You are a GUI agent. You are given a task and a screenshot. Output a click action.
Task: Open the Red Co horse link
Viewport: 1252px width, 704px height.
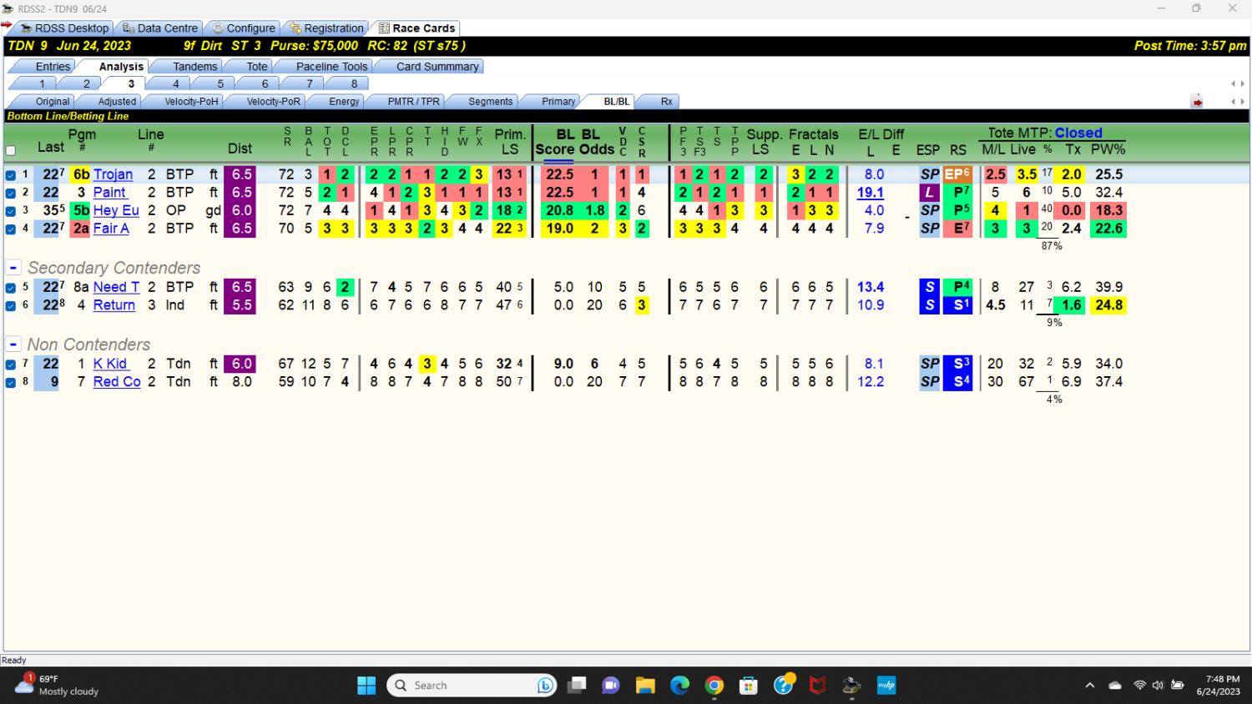pyautogui.click(x=117, y=382)
